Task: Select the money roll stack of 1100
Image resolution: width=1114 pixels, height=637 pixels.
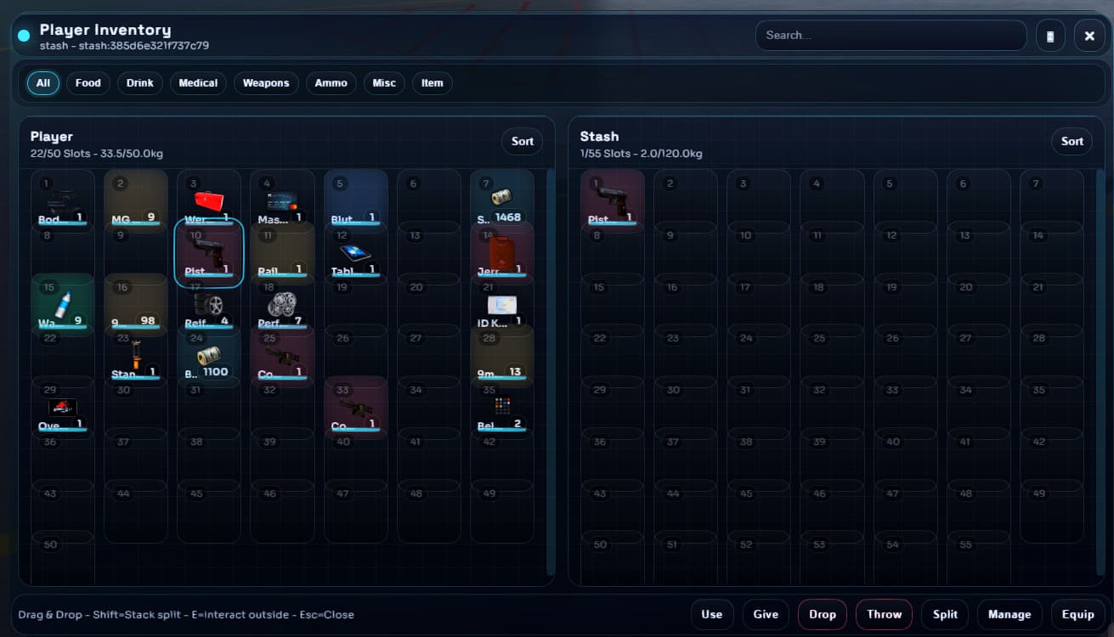Action: click(x=209, y=356)
